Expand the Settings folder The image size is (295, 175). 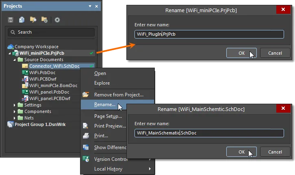coord(15,105)
